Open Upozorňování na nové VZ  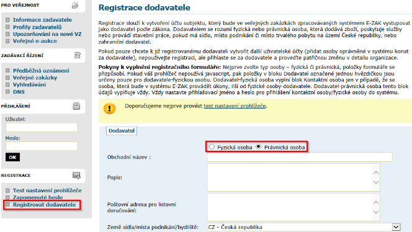pos(47,34)
